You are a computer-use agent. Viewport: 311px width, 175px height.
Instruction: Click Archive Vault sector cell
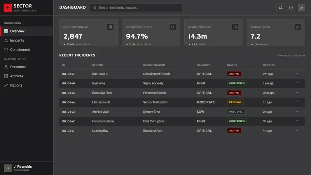click(x=101, y=112)
